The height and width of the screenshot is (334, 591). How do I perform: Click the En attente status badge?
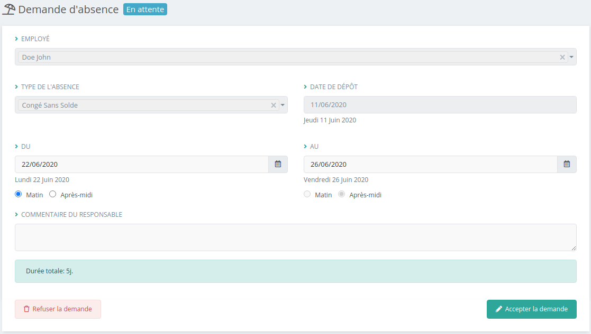[x=145, y=9]
